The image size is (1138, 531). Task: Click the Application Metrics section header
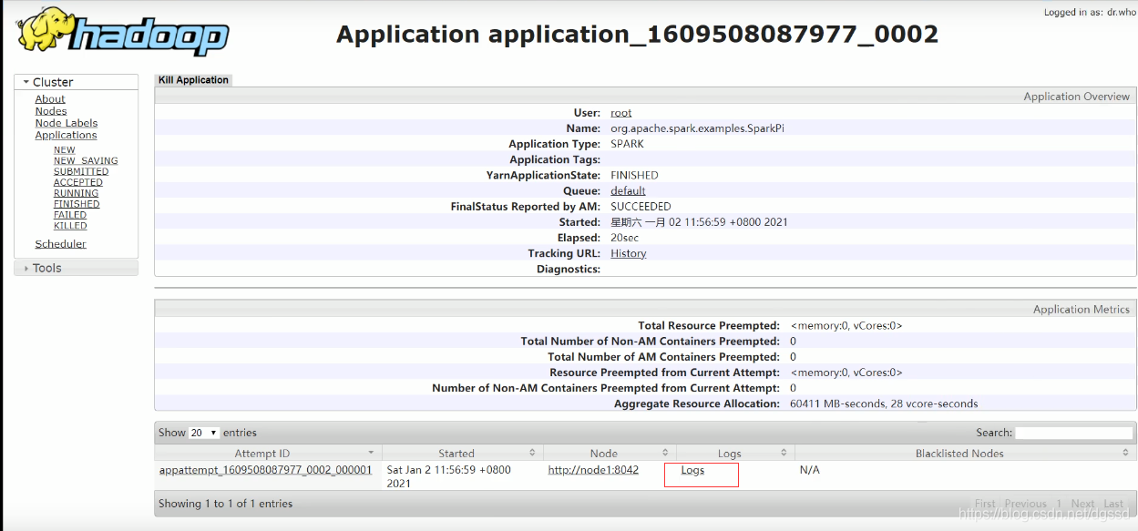pyautogui.click(x=1081, y=310)
